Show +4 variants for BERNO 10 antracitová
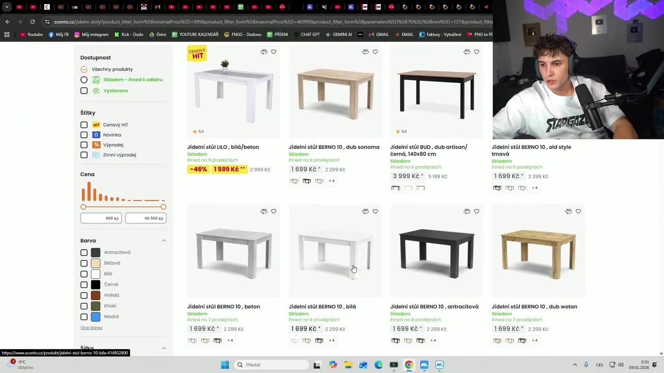The image size is (664, 373). click(433, 340)
